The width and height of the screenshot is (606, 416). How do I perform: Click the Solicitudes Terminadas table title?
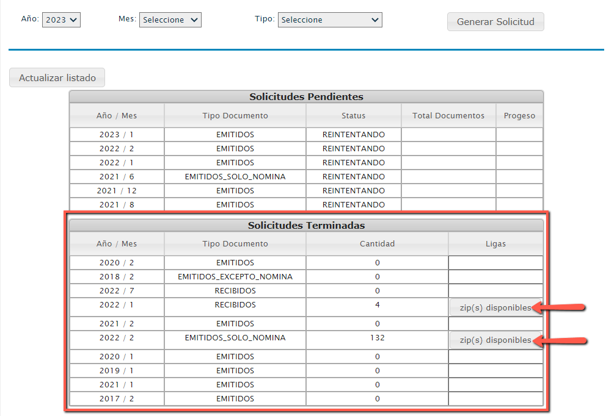click(306, 226)
